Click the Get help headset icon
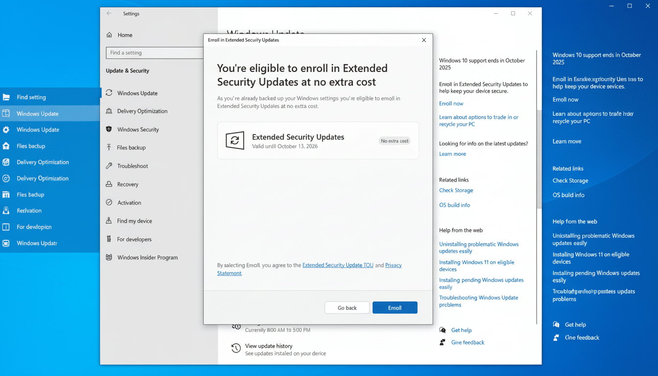658x376 pixels. [x=441, y=330]
